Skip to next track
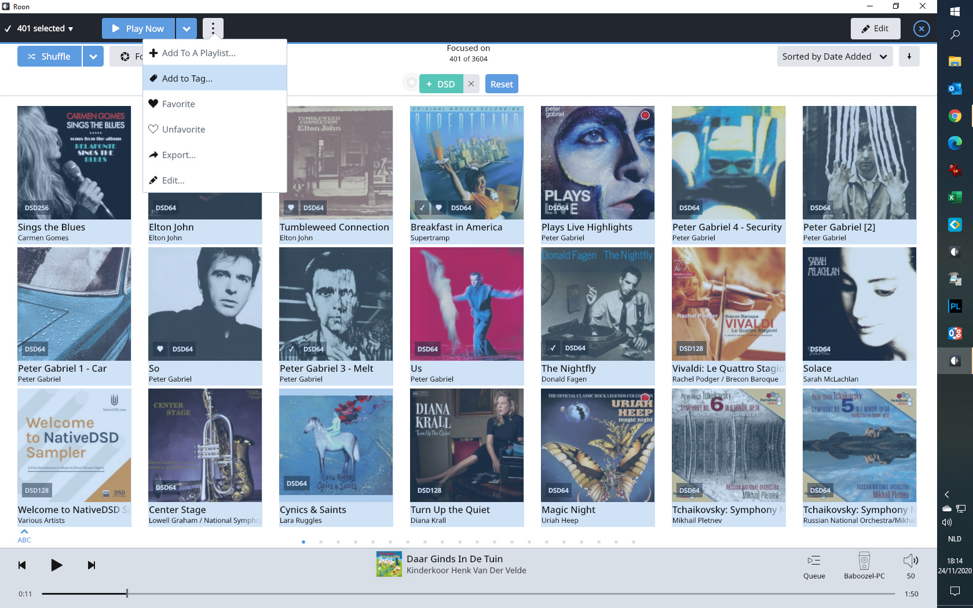 (92, 565)
